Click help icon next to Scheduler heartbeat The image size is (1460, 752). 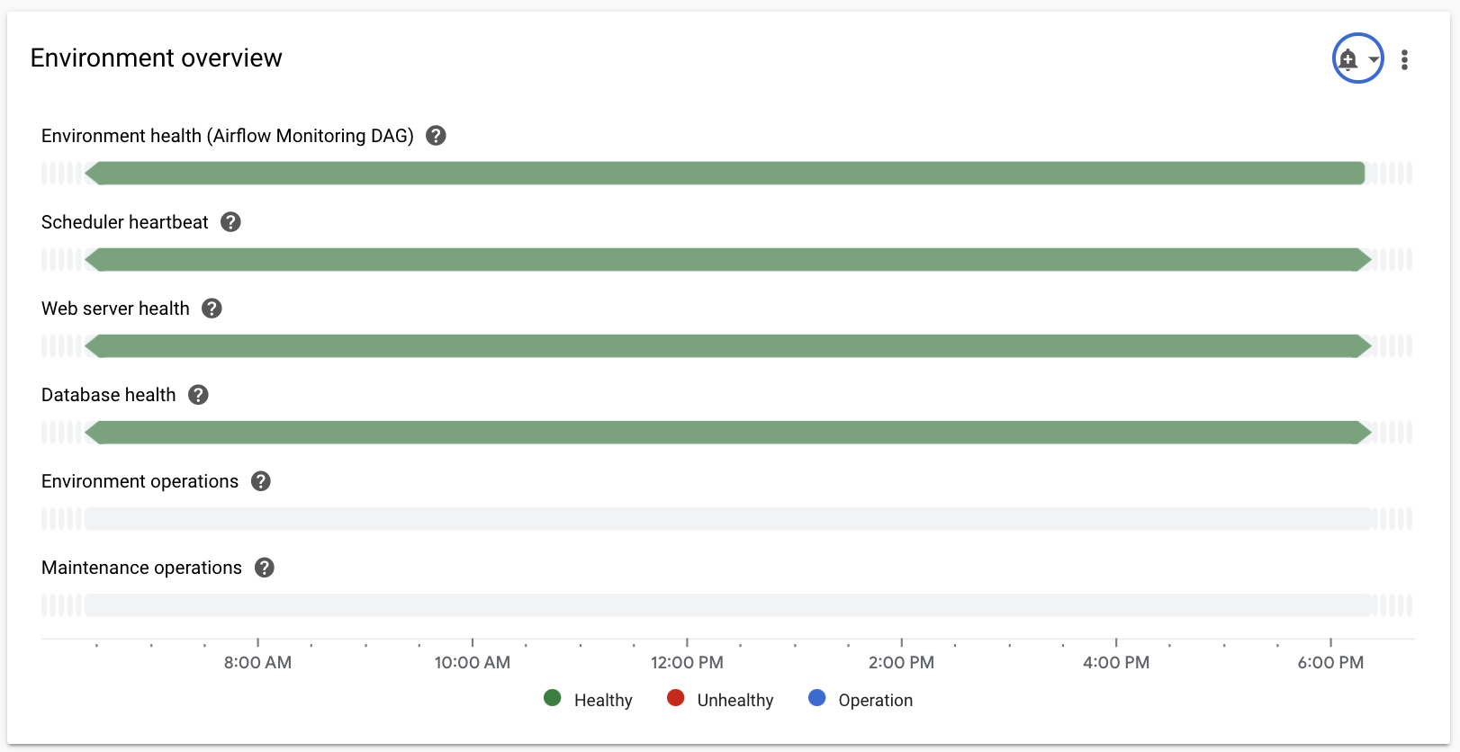(x=230, y=222)
